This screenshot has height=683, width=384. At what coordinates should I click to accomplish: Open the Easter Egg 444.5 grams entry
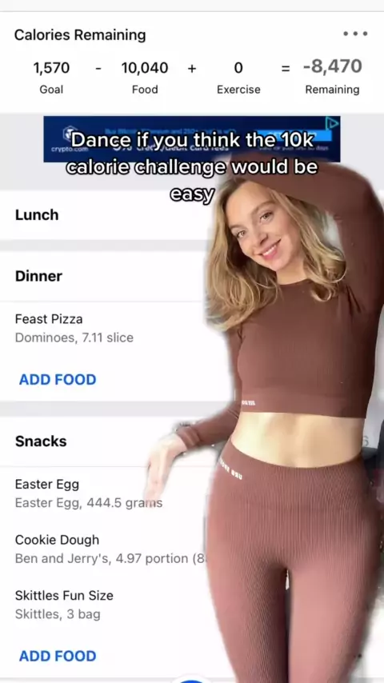tap(105, 493)
